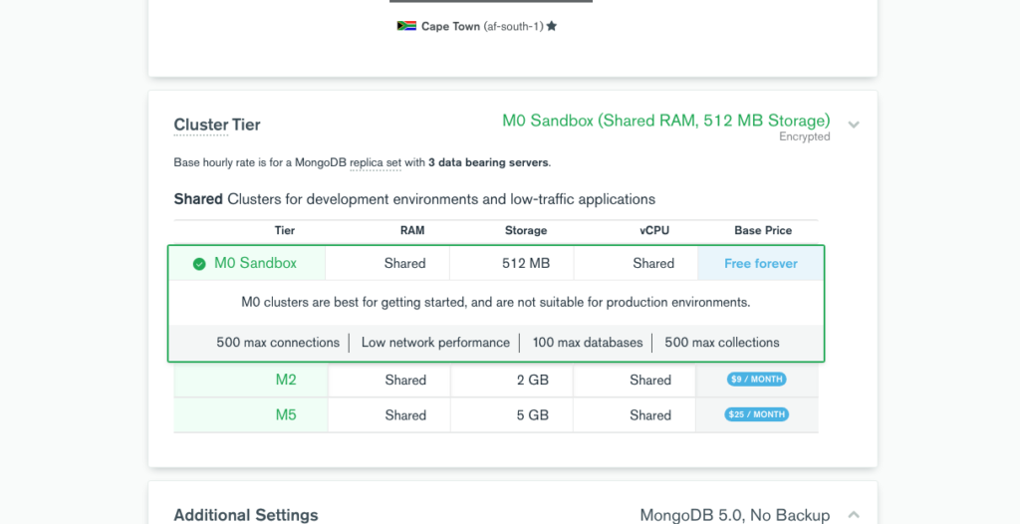
Task: Click the Base Price column header
Action: pyautogui.click(x=763, y=230)
